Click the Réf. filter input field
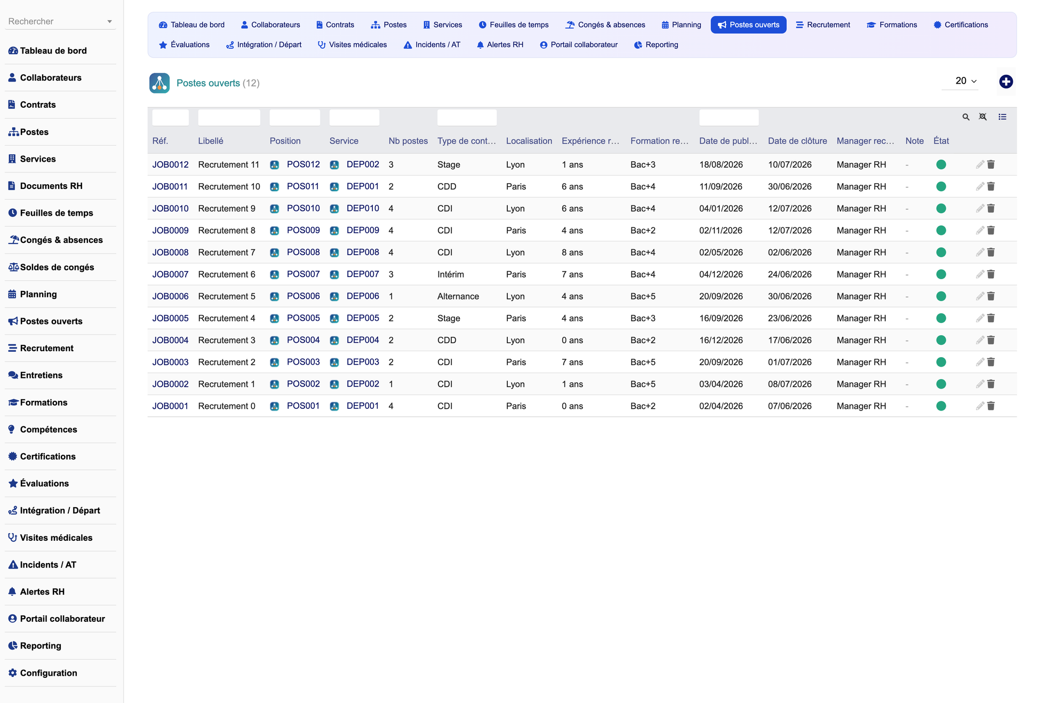The height and width of the screenshot is (703, 1038). pos(170,117)
